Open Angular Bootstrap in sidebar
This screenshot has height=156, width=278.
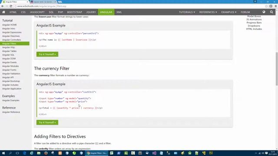click(11, 81)
